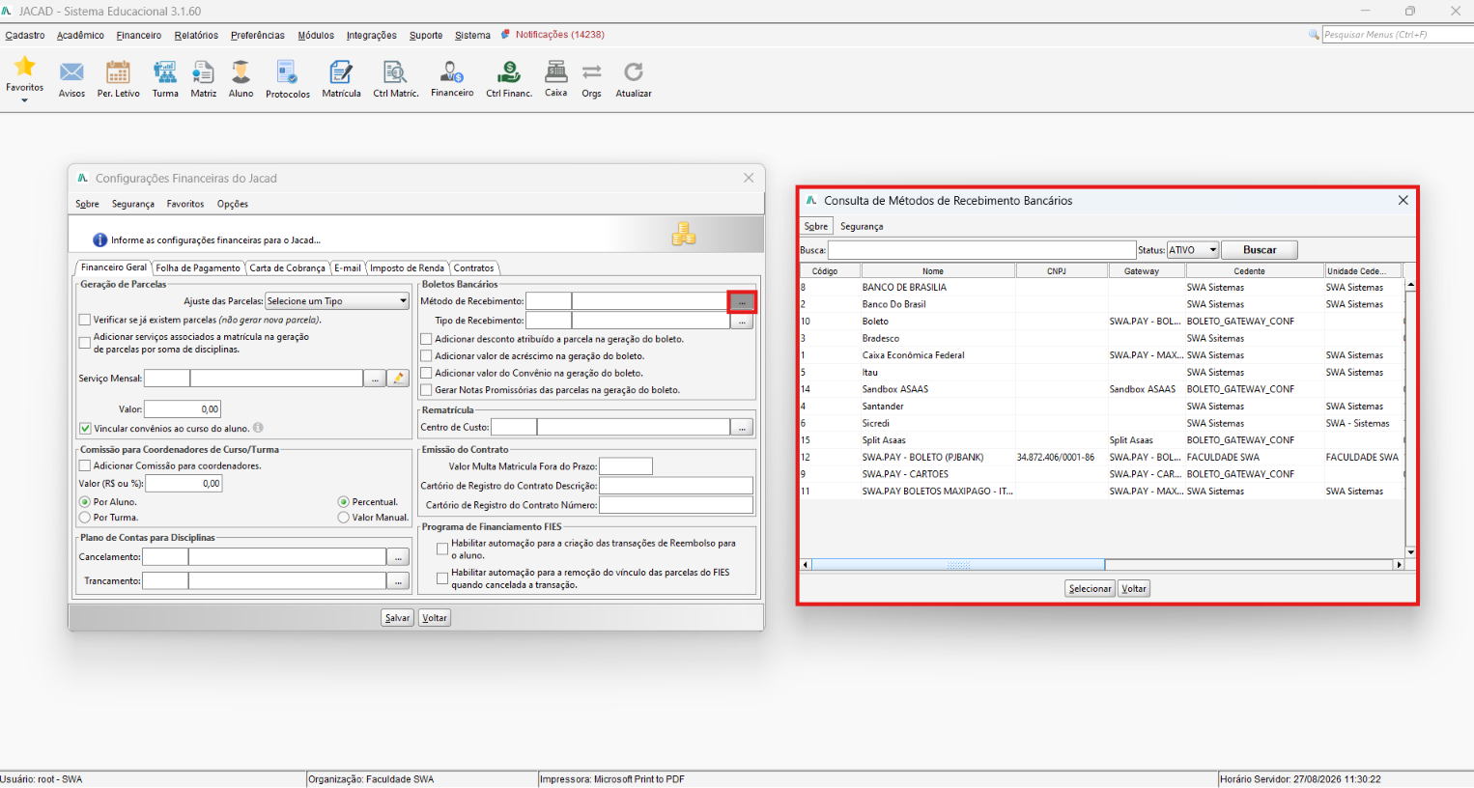1474x788 pixels.
Task: Sort by the Cedente column header
Action: (x=1249, y=271)
